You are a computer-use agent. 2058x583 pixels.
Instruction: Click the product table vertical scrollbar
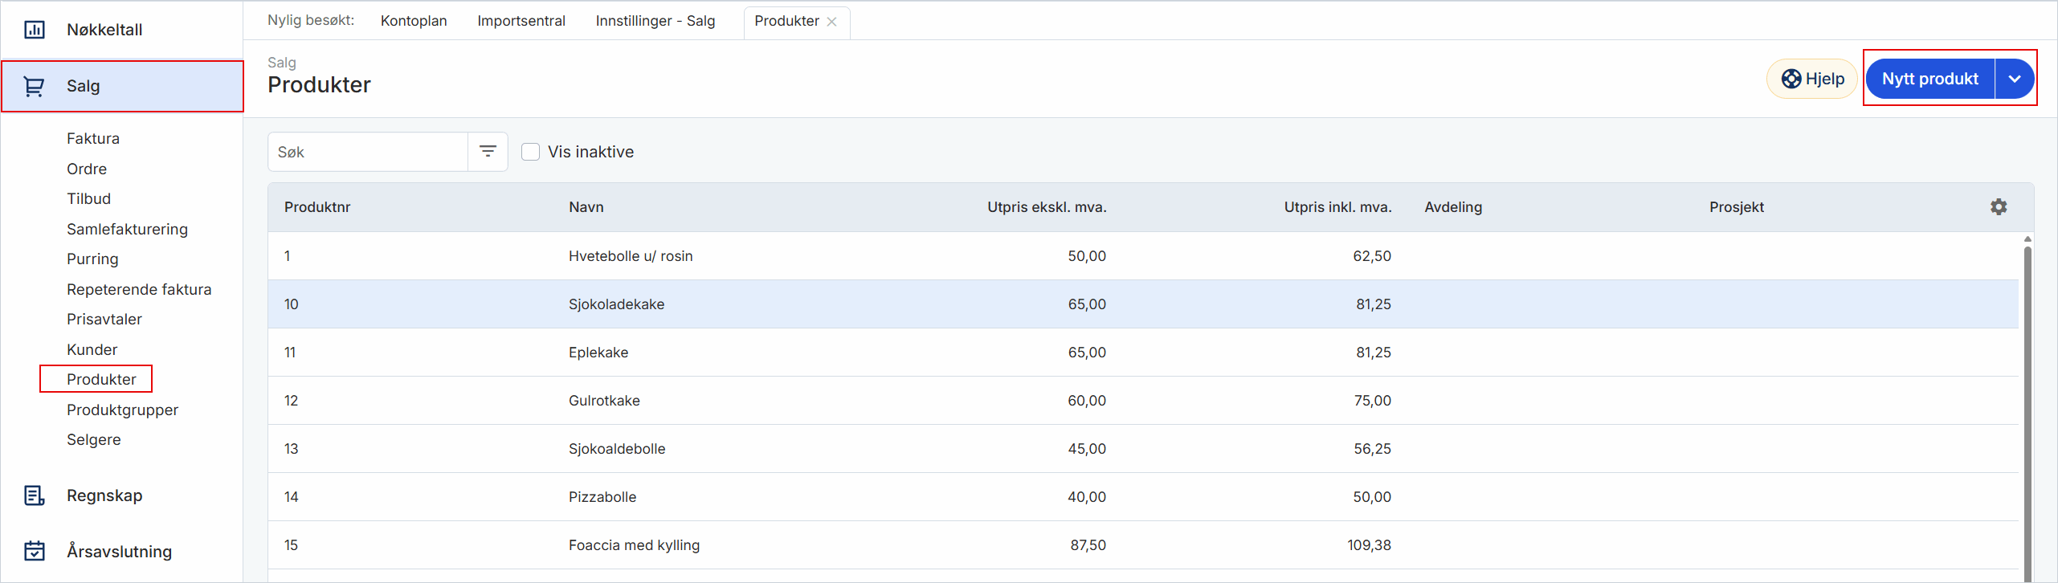2027,402
